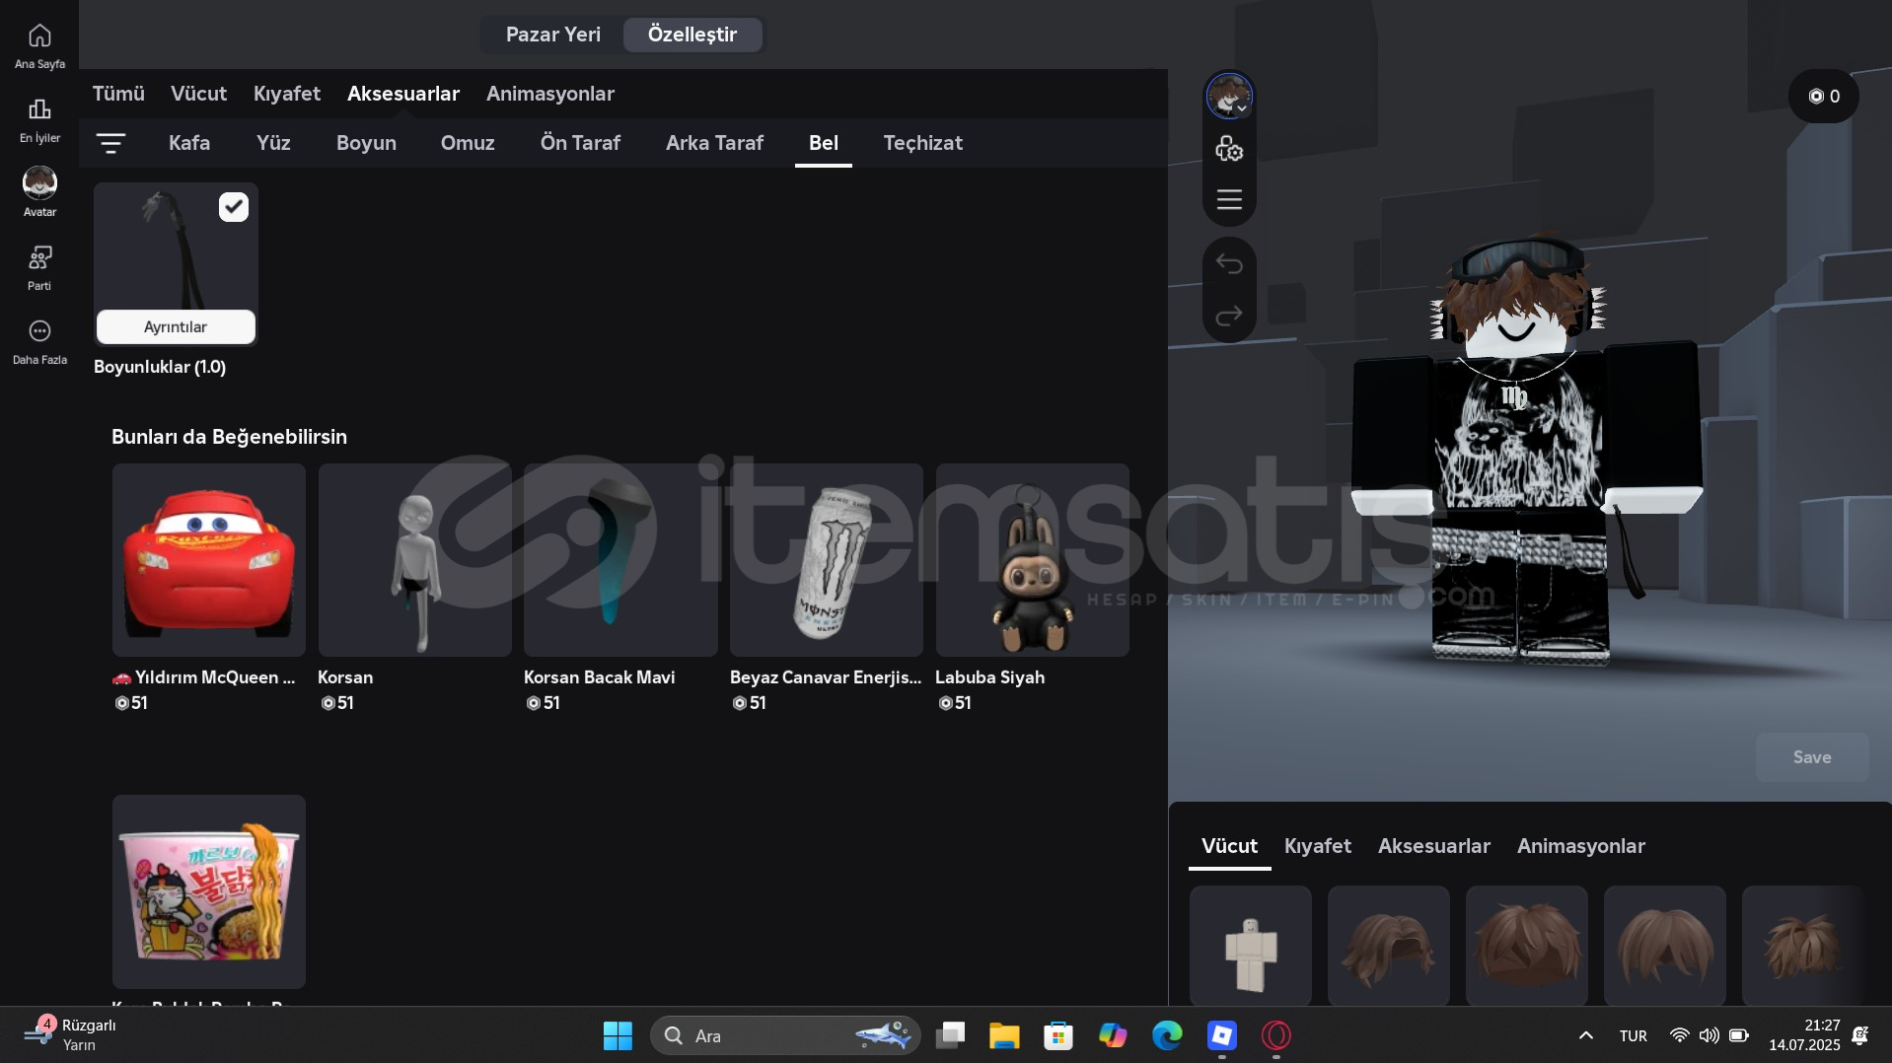Screen dimensions: 1892x1063
Task: Click the undo arrow icon
Action: pyautogui.click(x=1229, y=263)
